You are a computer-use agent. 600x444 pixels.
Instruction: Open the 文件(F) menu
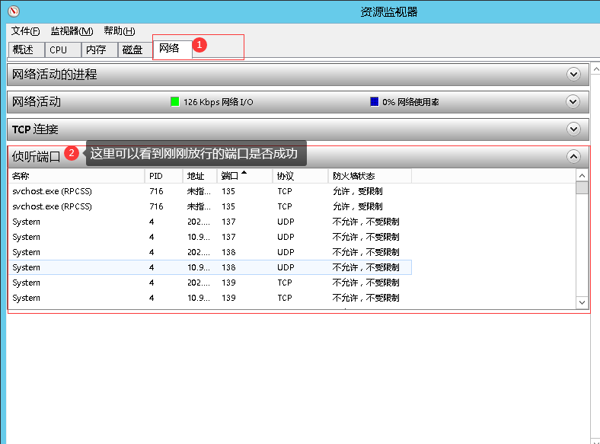pyautogui.click(x=25, y=31)
